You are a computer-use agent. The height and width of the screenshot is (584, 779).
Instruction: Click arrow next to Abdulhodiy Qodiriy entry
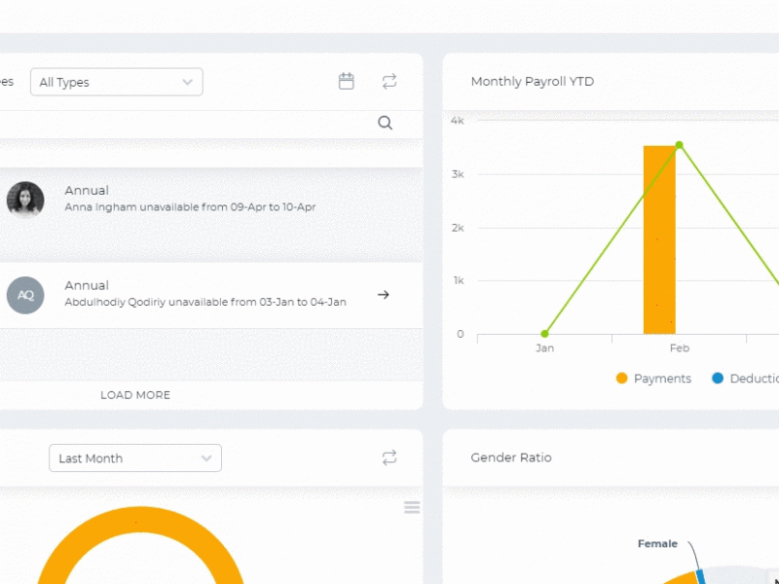coord(383,295)
